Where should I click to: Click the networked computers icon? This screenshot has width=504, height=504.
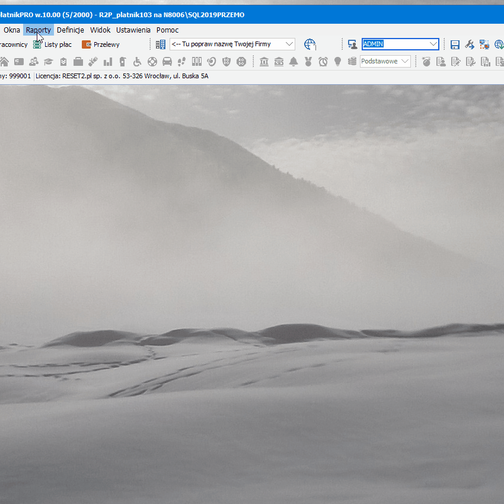click(x=484, y=44)
